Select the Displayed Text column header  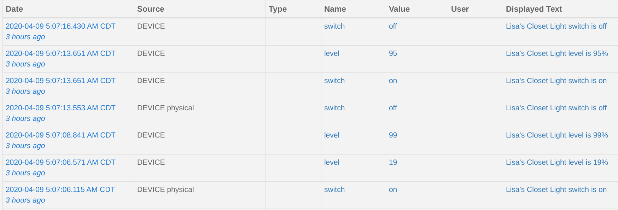(534, 9)
